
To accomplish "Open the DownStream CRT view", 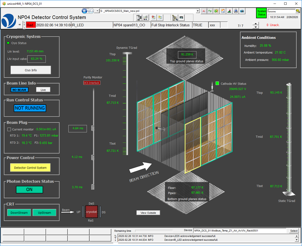I will click(19, 213).
